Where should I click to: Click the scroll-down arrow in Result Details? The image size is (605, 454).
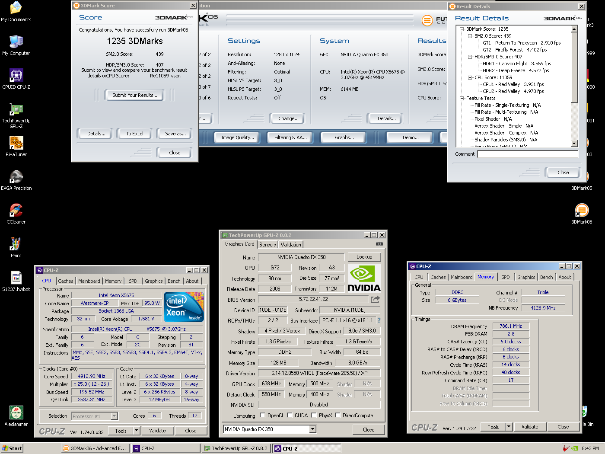coord(574,144)
